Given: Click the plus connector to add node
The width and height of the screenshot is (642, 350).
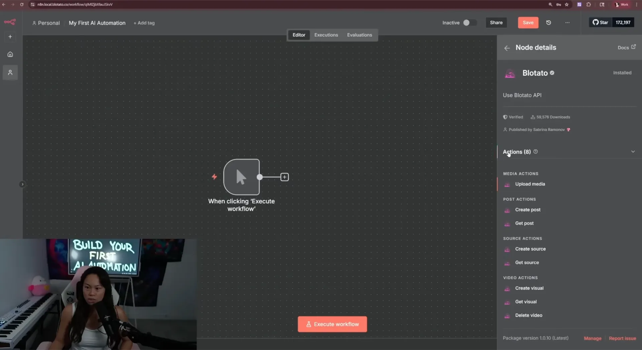Looking at the screenshot, I should tap(285, 177).
